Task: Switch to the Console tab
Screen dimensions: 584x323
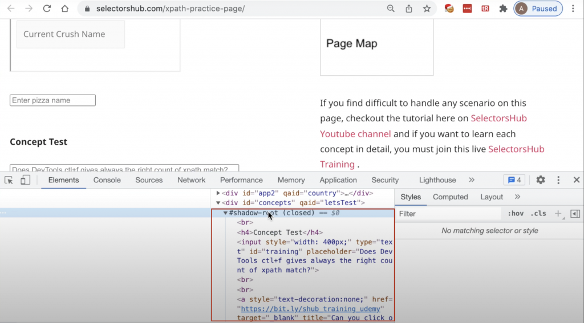Action: coord(107,180)
